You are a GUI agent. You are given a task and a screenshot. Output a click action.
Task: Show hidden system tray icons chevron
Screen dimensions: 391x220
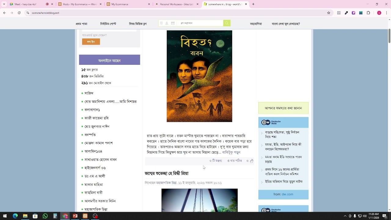point(345,216)
